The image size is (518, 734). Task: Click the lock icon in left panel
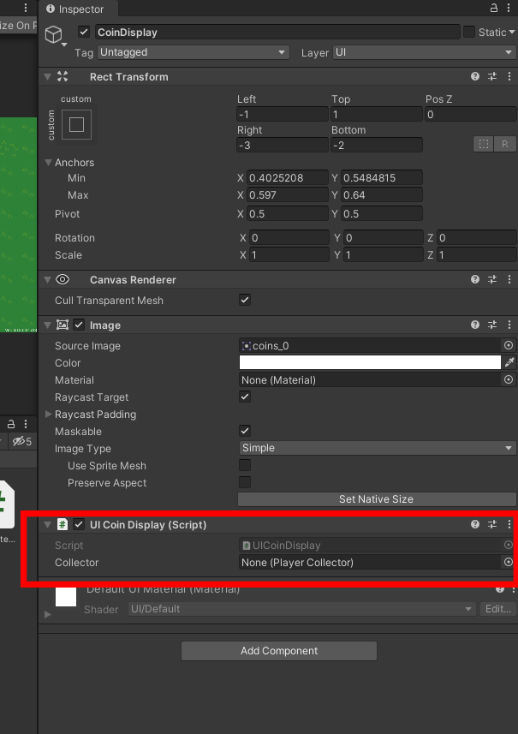(x=11, y=424)
